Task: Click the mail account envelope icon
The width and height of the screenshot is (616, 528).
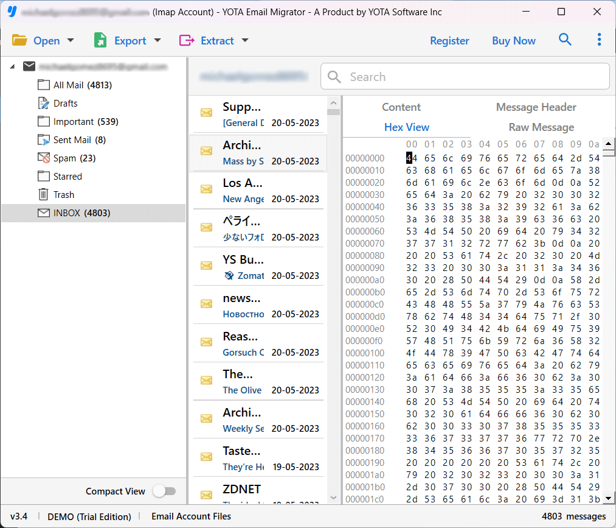Action: click(29, 66)
